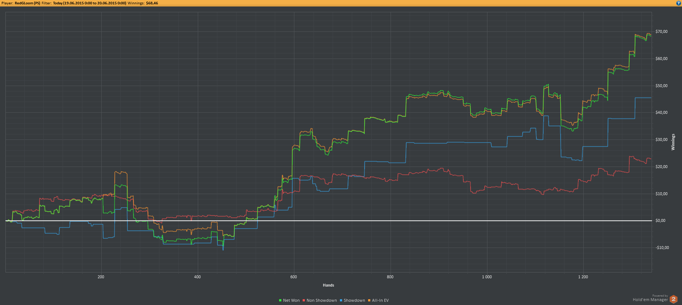Click the 800 hands x-axis label
The height and width of the screenshot is (305, 682).
click(x=390, y=277)
